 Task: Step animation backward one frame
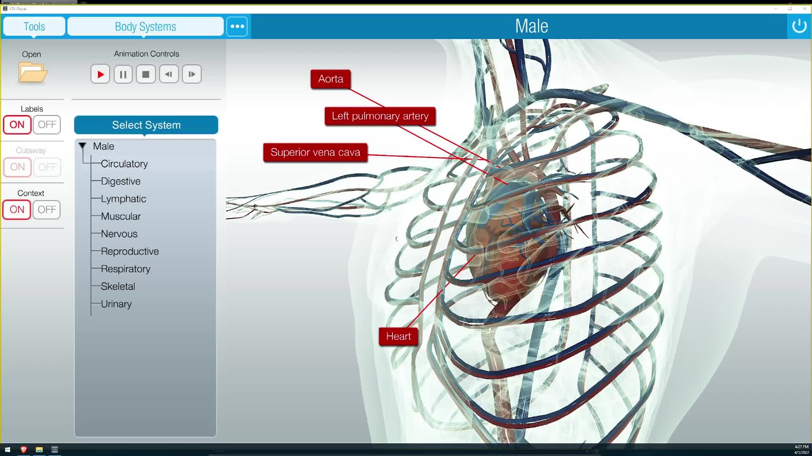(x=169, y=74)
